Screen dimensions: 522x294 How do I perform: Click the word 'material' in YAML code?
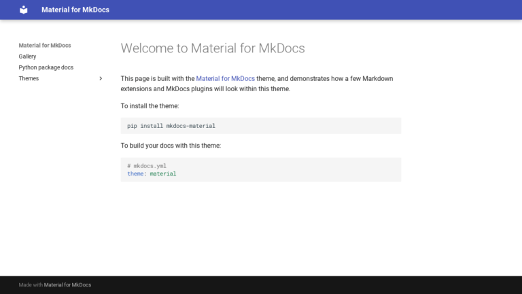pos(163,174)
